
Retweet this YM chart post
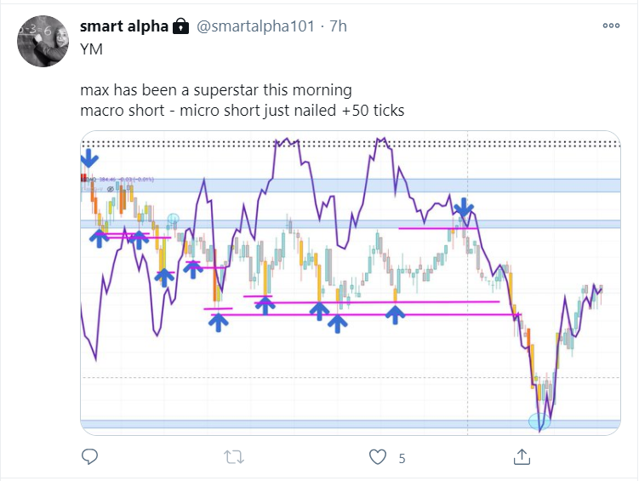tap(233, 457)
